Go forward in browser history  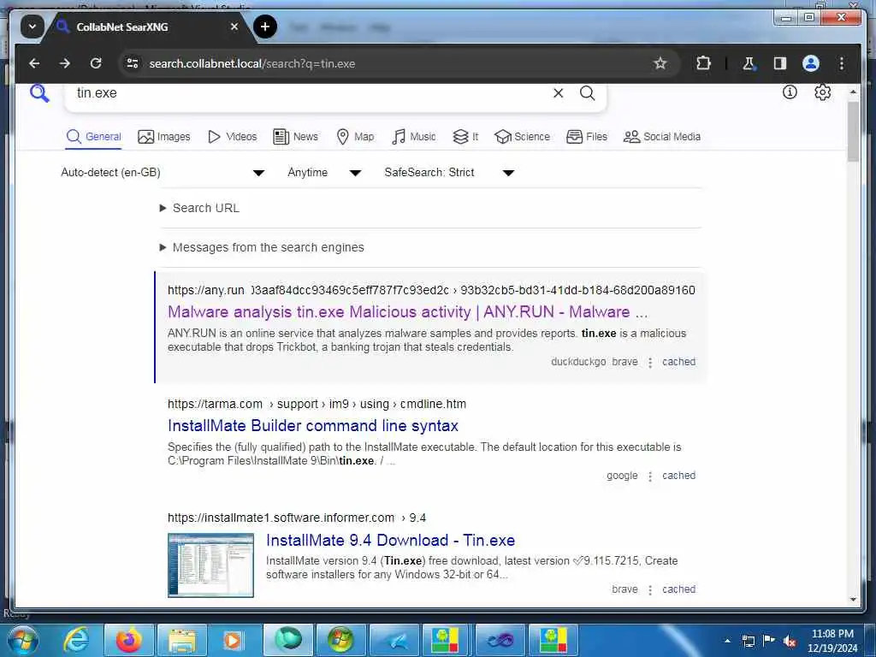(x=65, y=63)
